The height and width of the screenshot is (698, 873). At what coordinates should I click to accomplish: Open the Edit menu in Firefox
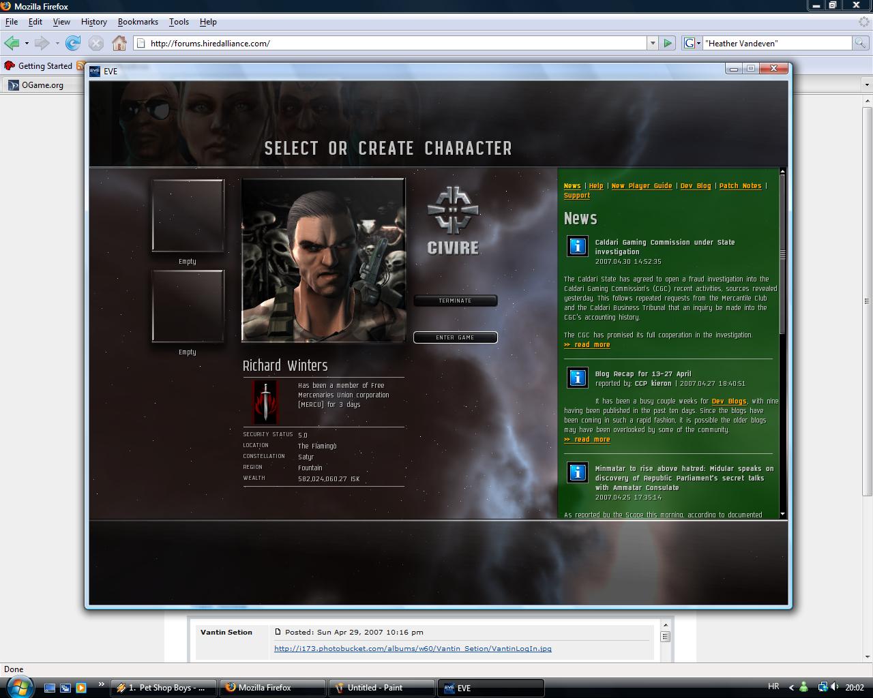tap(35, 22)
